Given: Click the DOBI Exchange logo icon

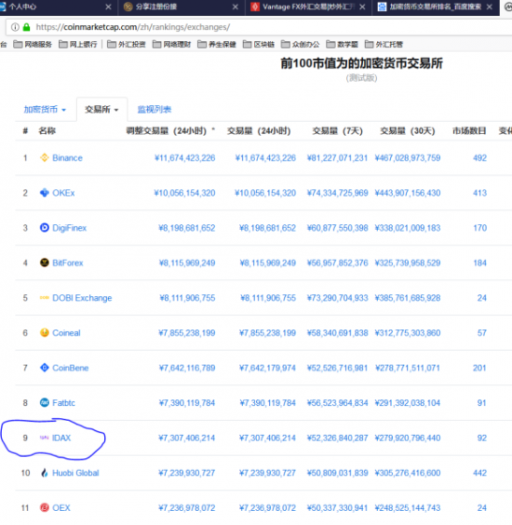Looking at the screenshot, I should click(x=44, y=298).
